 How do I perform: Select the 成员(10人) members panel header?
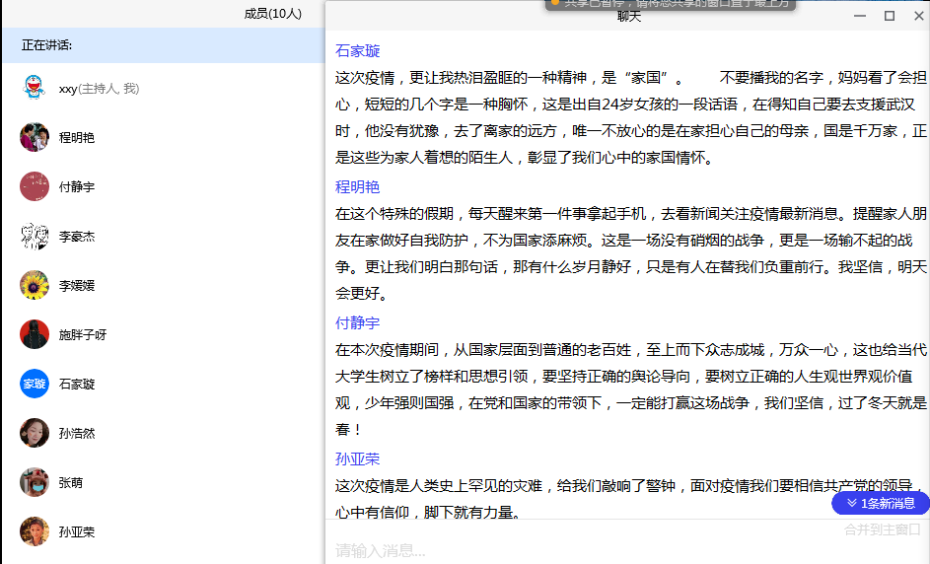273,14
